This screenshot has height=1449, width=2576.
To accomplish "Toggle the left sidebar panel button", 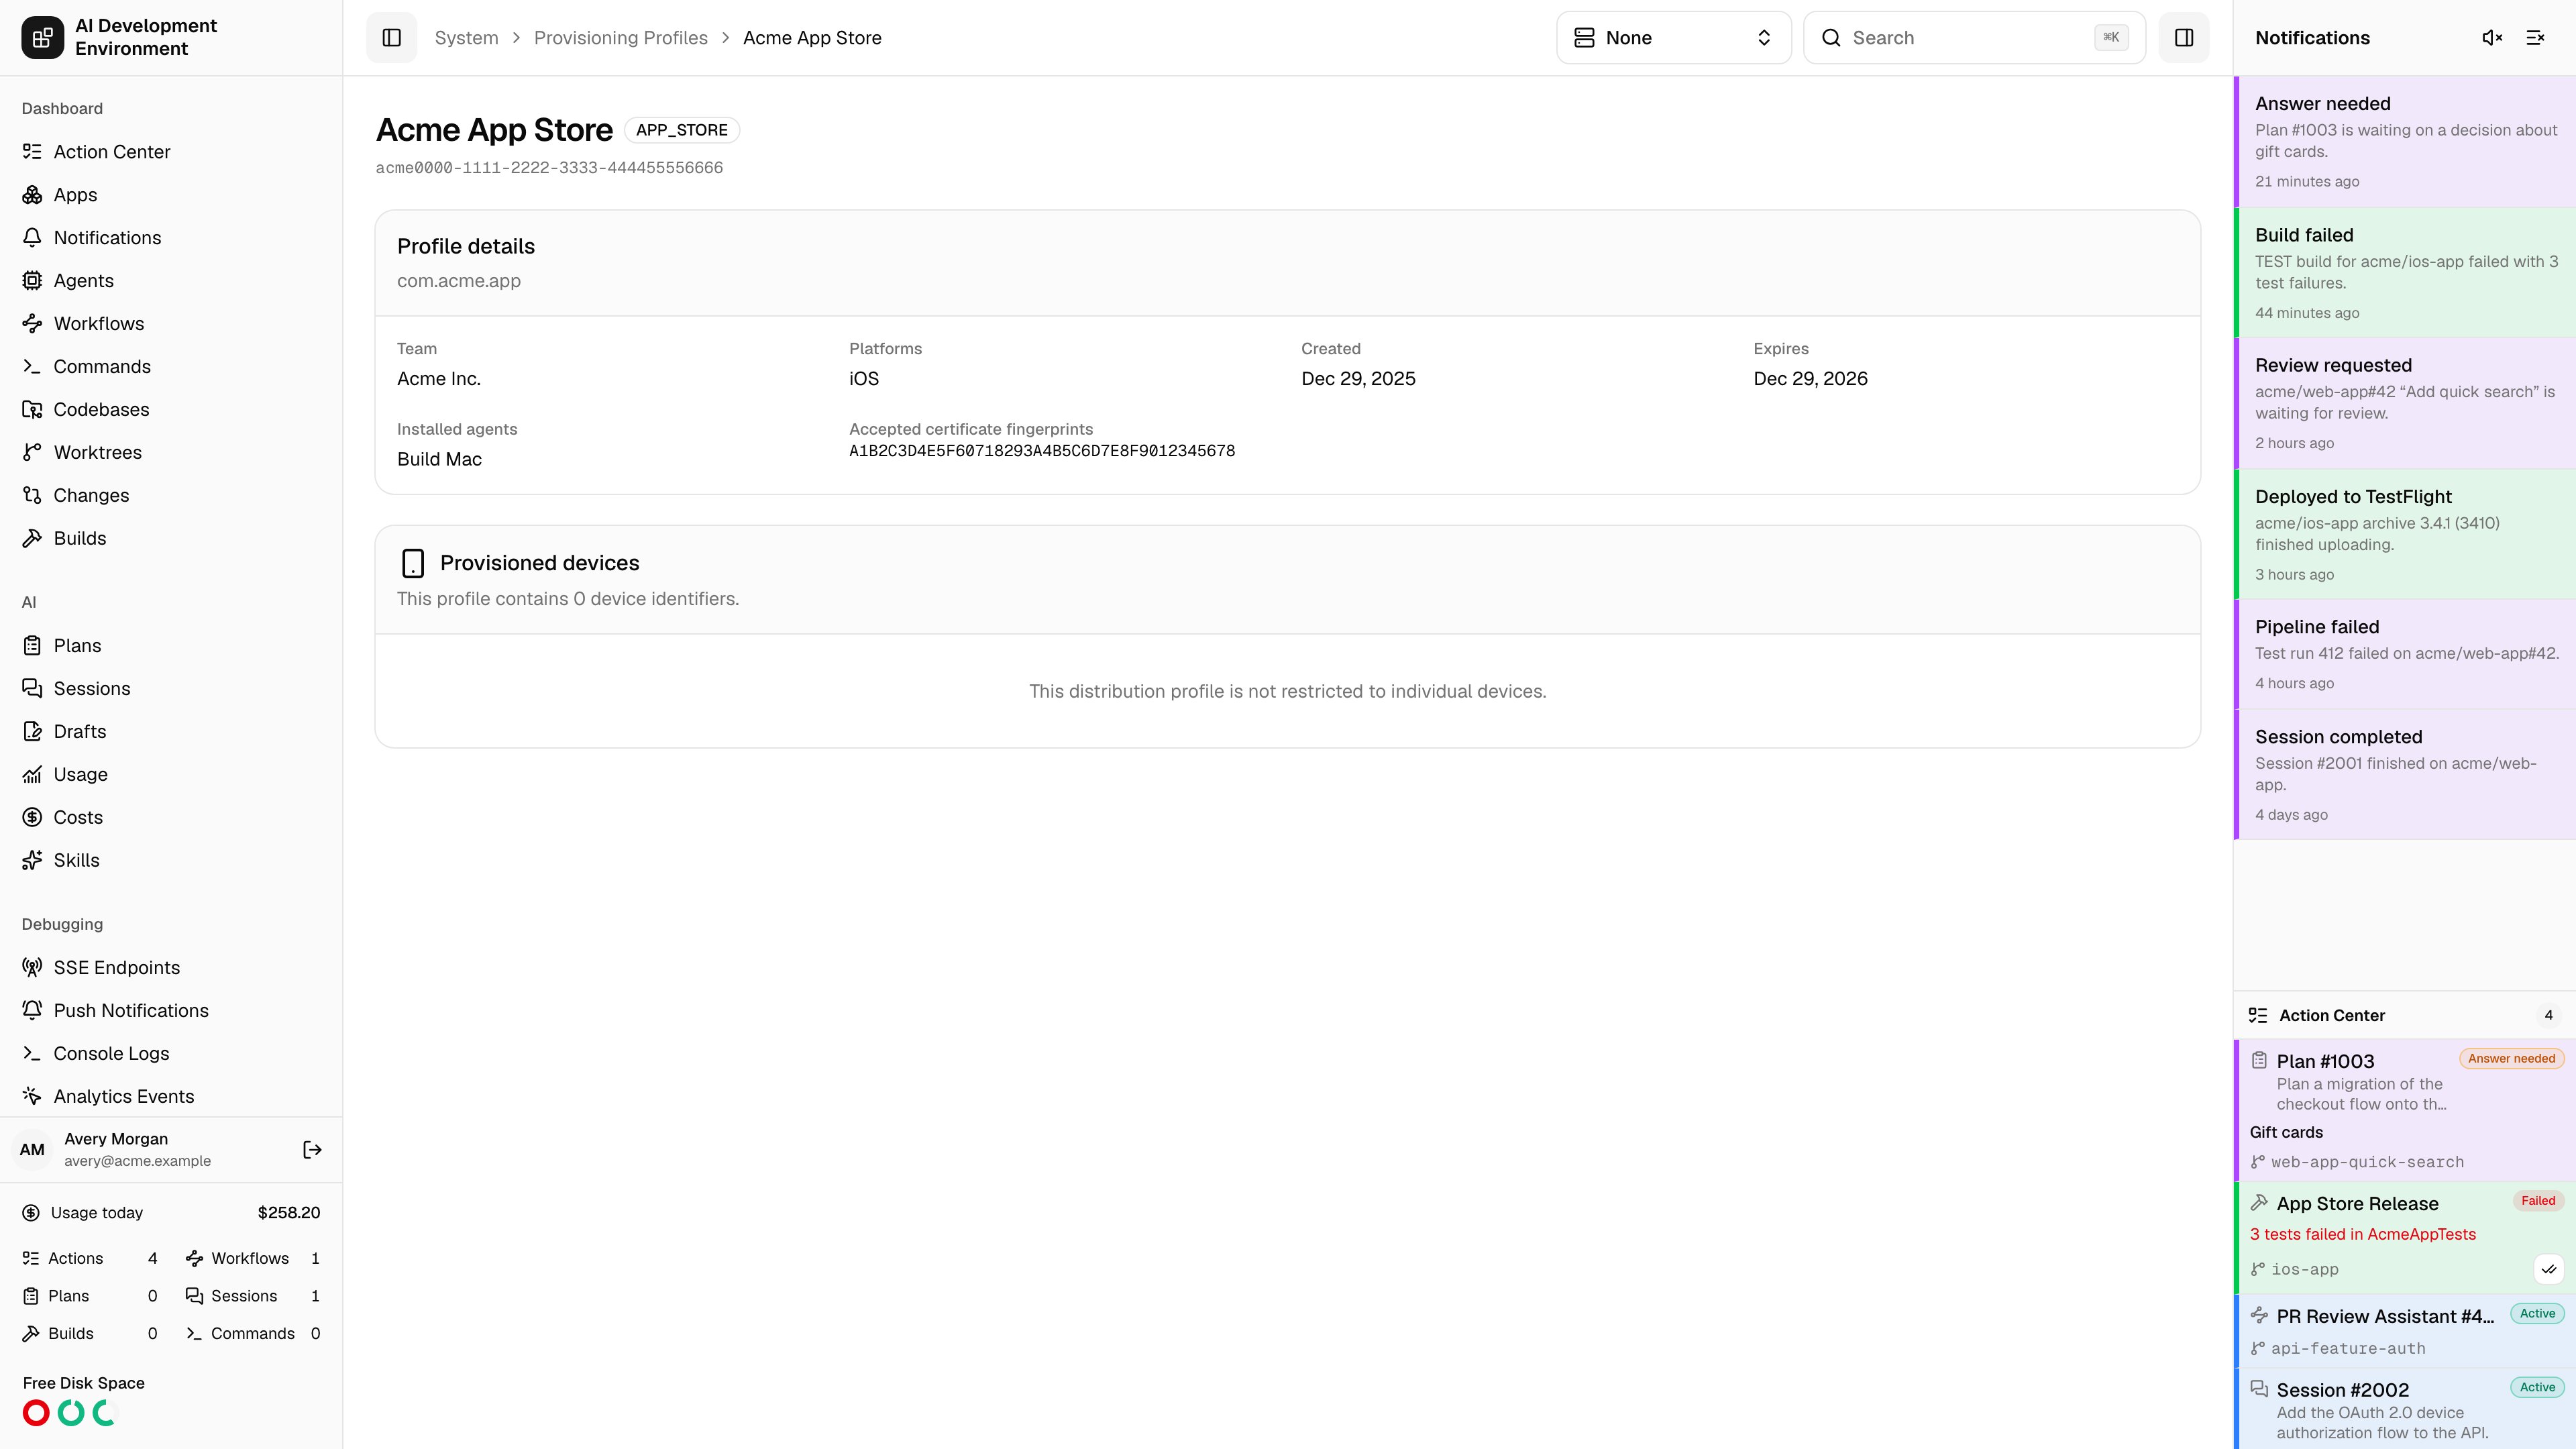I will [x=391, y=38].
